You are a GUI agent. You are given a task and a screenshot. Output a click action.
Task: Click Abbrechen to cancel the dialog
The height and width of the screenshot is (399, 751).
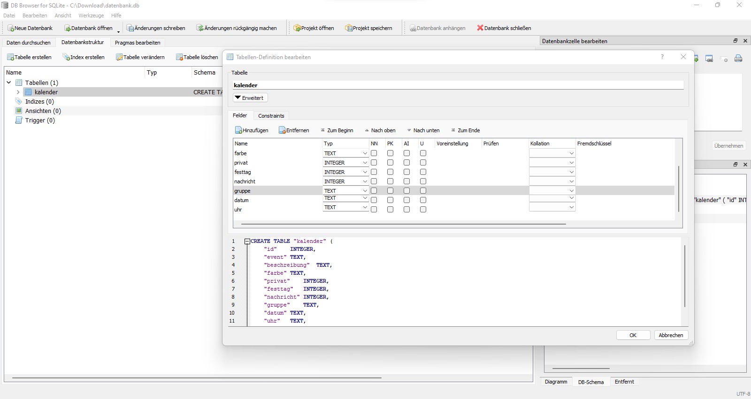(x=671, y=335)
